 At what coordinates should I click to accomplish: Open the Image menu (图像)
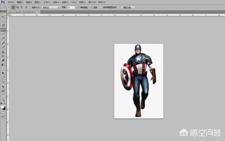pos(29,2)
